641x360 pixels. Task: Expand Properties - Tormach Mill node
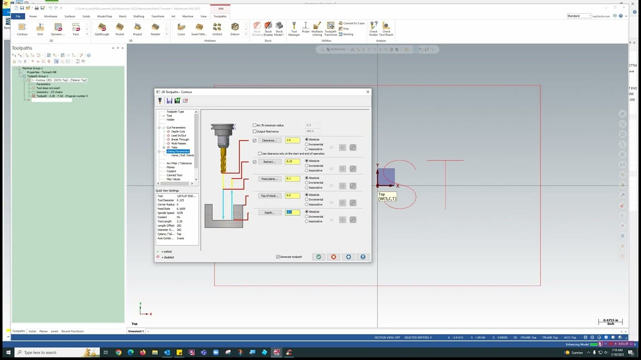[x=21, y=72]
